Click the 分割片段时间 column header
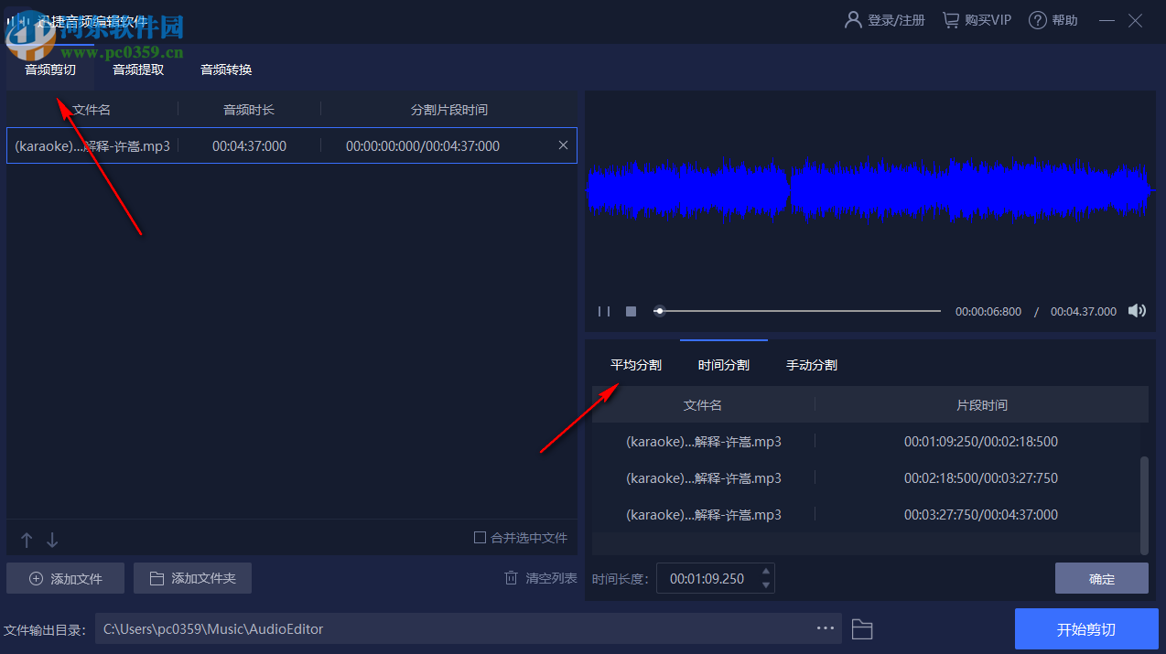This screenshot has width=1166, height=654. 449,110
